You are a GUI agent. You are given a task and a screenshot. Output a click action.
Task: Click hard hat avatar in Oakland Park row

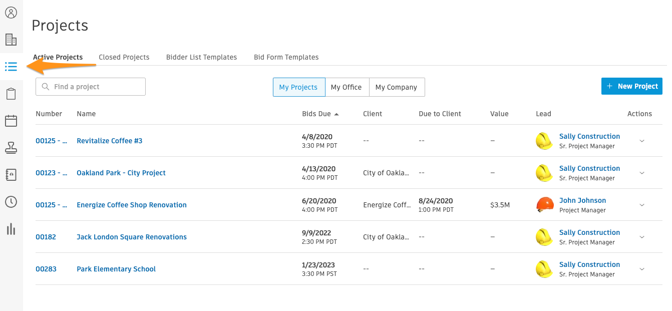coord(544,173)
